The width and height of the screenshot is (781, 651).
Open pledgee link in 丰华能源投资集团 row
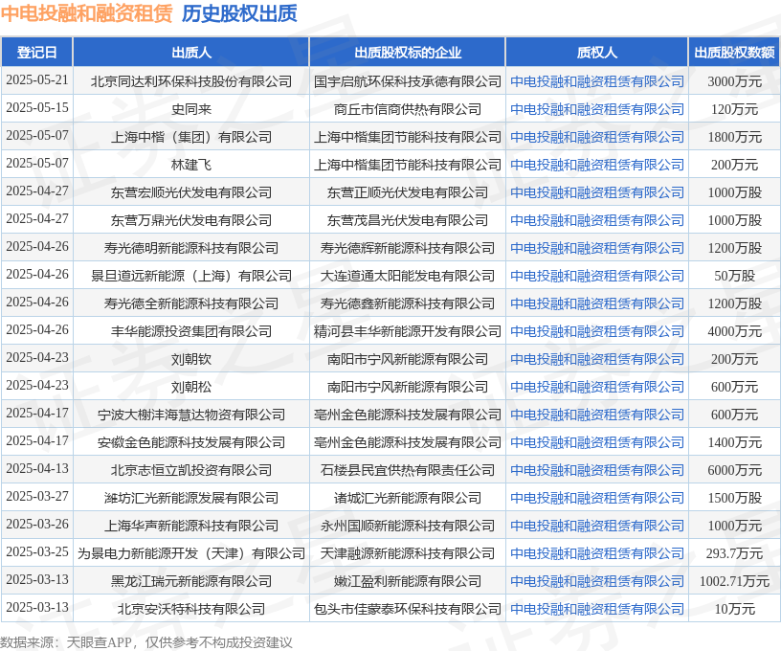[x=596, y=331]
